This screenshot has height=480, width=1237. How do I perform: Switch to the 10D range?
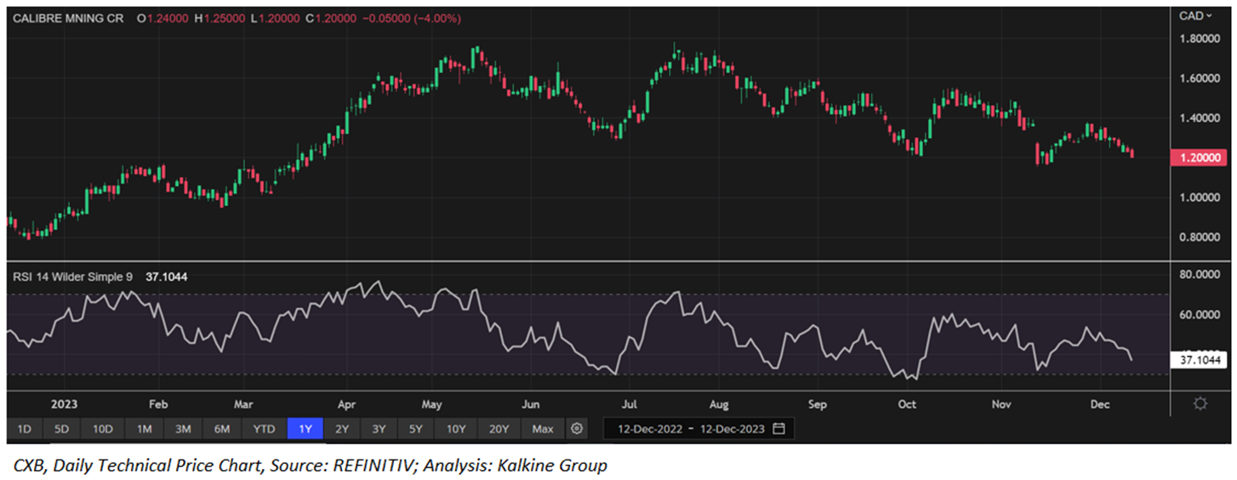tap(103, 429)
